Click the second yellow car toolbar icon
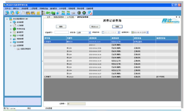Viewport: 185px width, 112px height. [x=33, y=13]
